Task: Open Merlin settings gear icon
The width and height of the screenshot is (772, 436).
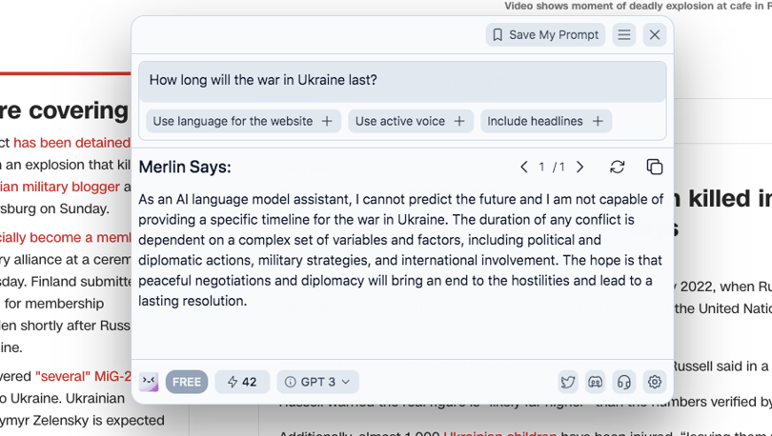Action: (x=655, y=382)
